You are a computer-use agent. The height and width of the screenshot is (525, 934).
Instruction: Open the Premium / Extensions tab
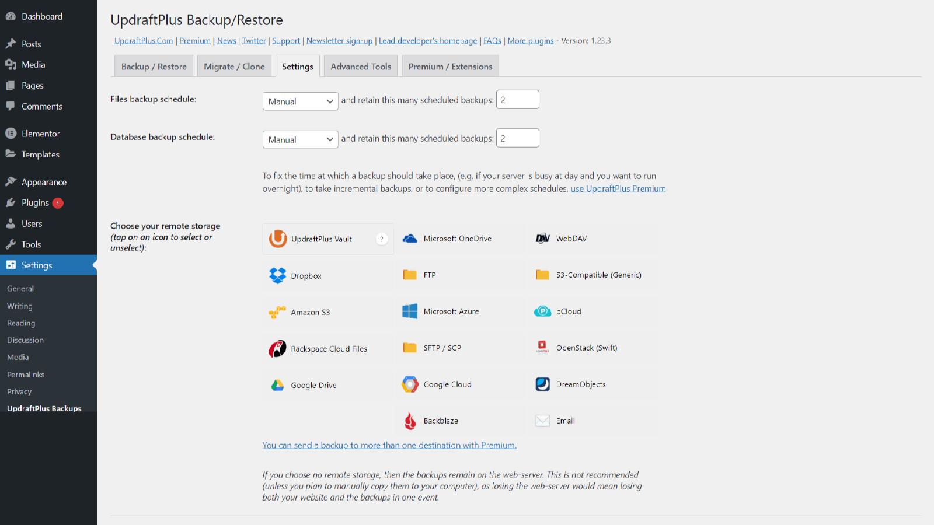tap(450, 66)
